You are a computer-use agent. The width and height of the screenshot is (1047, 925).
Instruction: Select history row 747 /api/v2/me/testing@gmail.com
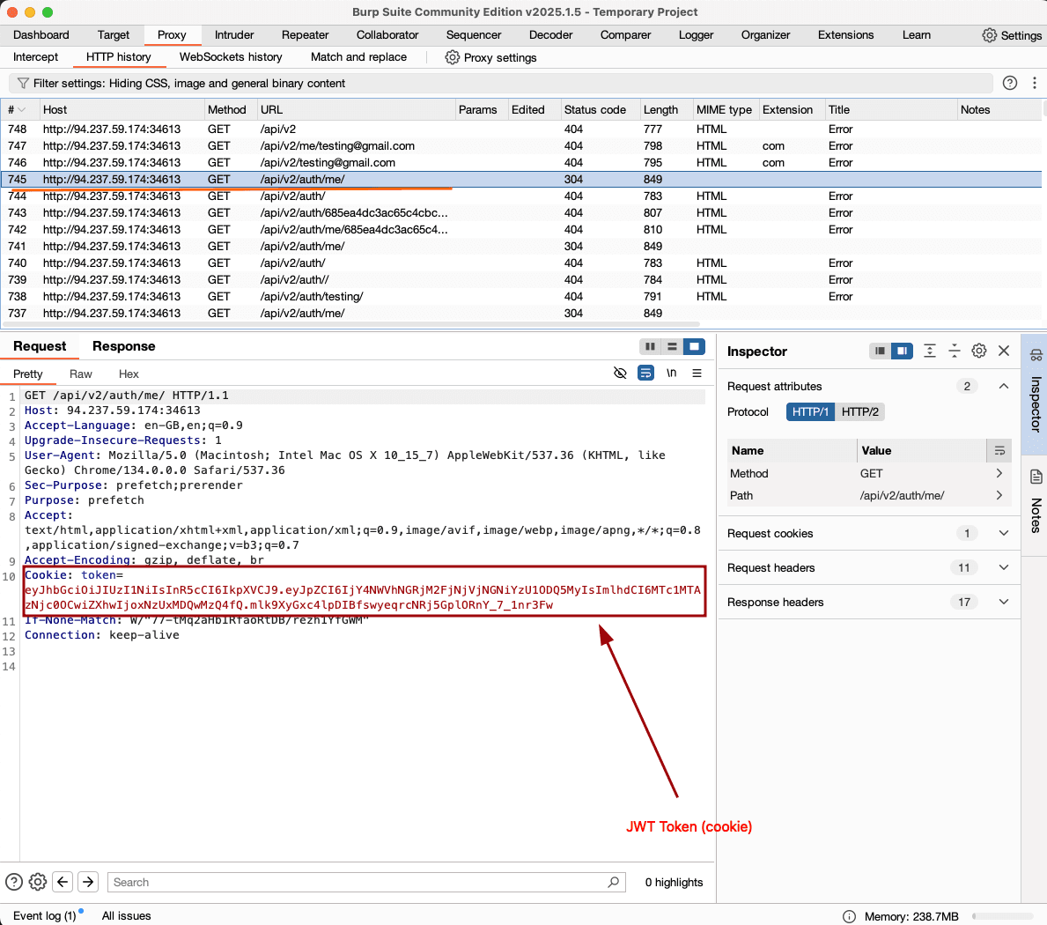(520, 145)
